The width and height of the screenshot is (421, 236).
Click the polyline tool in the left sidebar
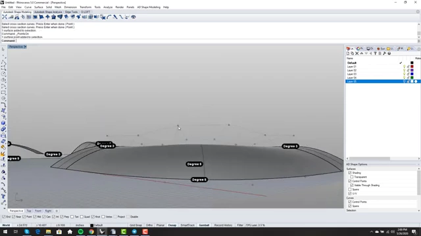click(x=3, y=62)
